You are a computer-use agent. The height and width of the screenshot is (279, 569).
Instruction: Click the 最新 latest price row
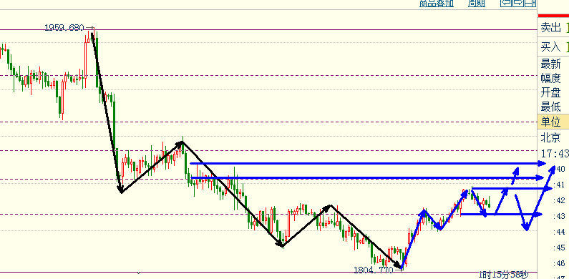tap(553, 64)
